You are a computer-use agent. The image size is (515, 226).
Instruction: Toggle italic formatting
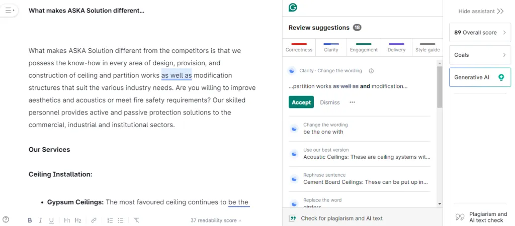40,220
